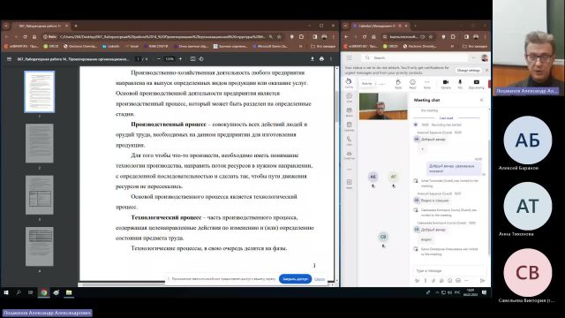This screenshot has width=565, height=318.
Task: Open the PDF viewer sidebar menu icon
Action: pos(10,59)
